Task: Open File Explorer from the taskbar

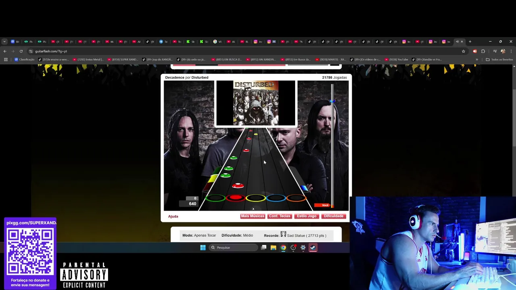Action: point(273,248)
